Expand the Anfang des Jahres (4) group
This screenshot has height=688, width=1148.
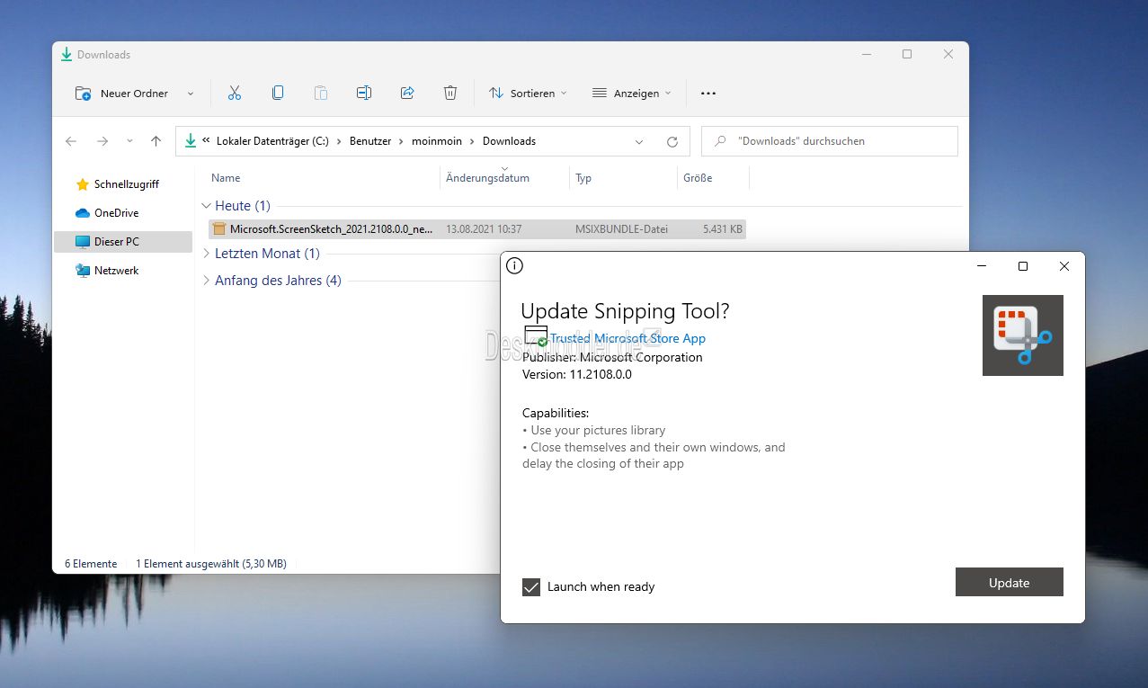207,281
